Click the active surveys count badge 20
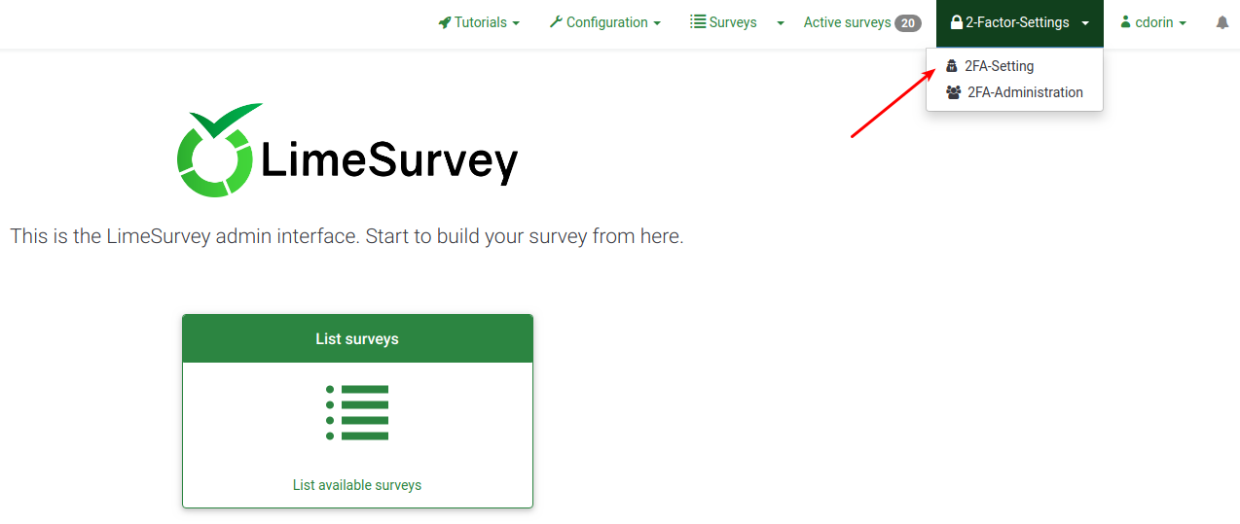 [x=908, y=23]
